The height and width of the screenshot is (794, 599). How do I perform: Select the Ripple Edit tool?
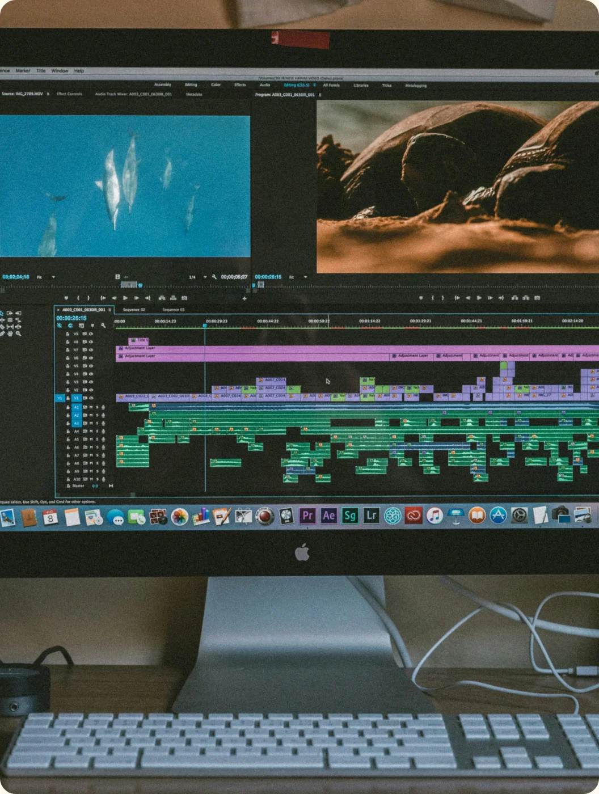[x=2, y=320]
